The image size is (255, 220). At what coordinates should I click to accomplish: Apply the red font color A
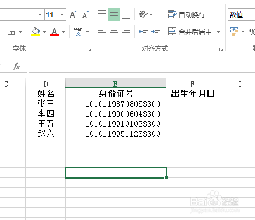54,32
